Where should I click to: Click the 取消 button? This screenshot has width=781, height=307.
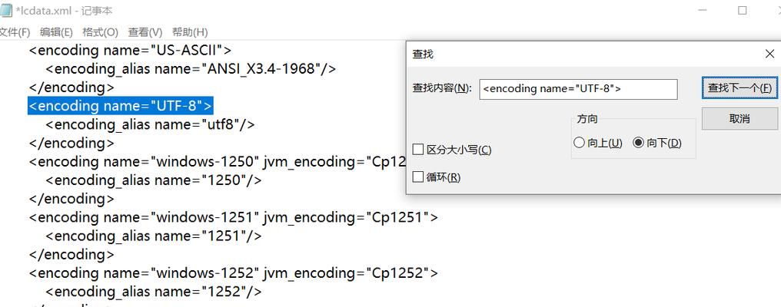[739, 119]
